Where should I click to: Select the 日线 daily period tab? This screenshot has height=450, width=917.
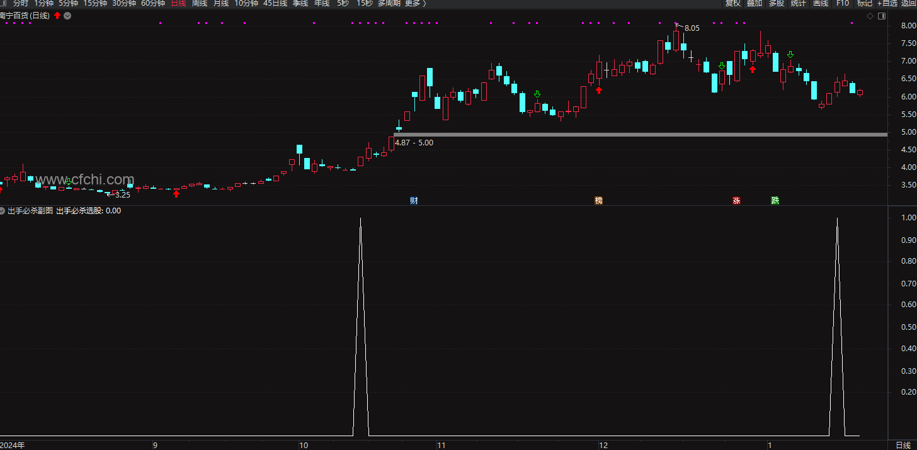179,4
